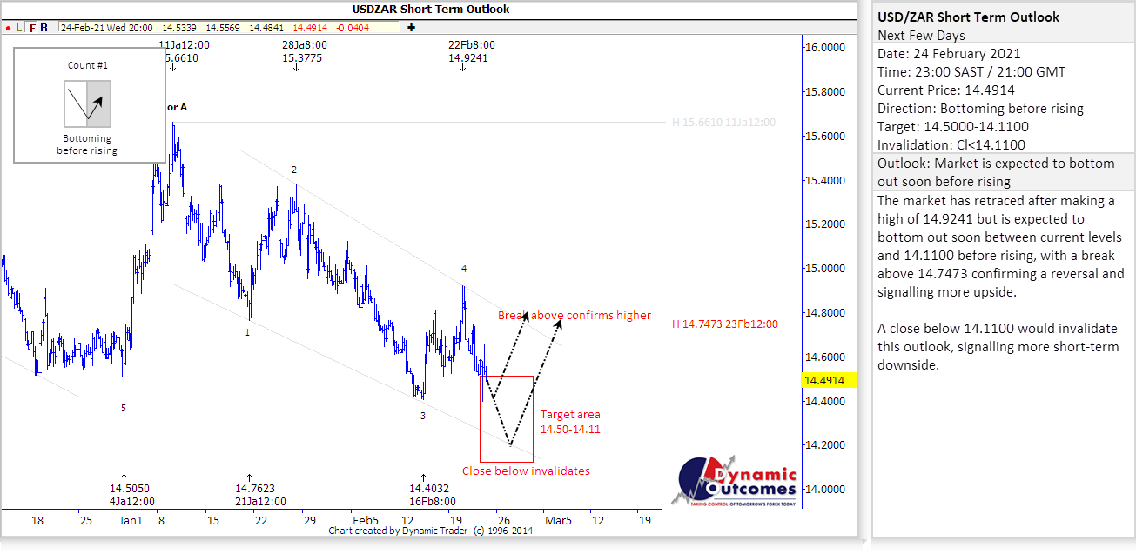
Task: Click 'Invalidation: Cl<14.1100' line
Action: 951,145
